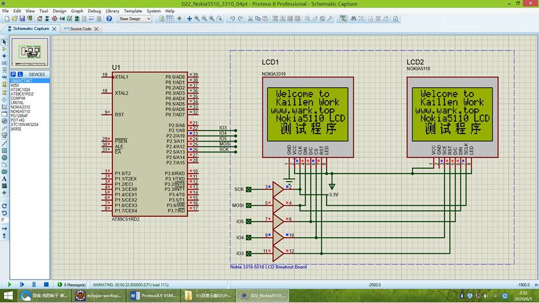Image resolution: width=539 pixels, height=303 pixels.
Task: Select Component mode in left toolbar
Action: (4, 49)
